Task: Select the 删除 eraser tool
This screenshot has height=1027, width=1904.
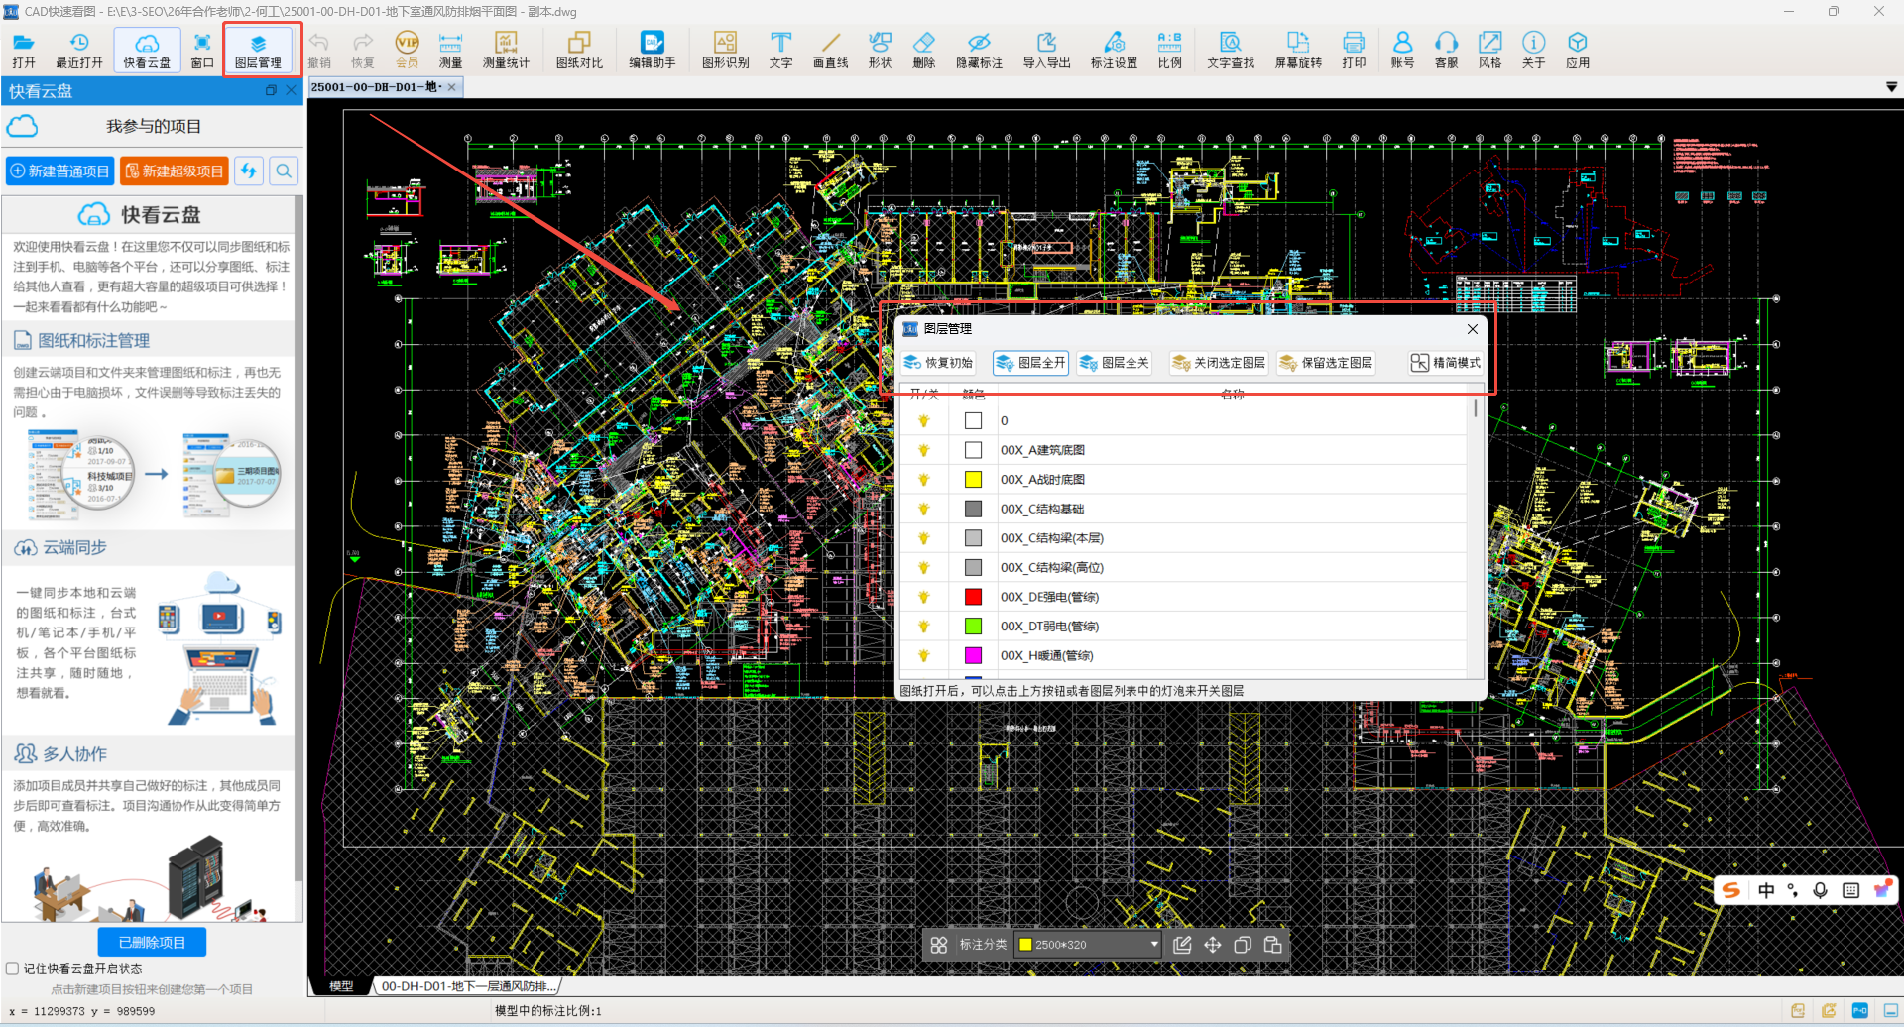Action: coord(923,50)
